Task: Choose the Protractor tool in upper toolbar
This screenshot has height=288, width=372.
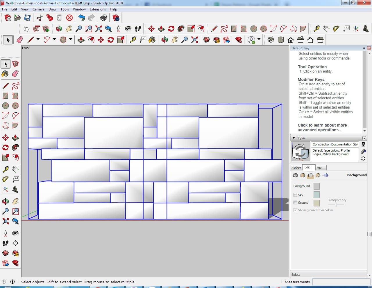Action: [336, 28]
